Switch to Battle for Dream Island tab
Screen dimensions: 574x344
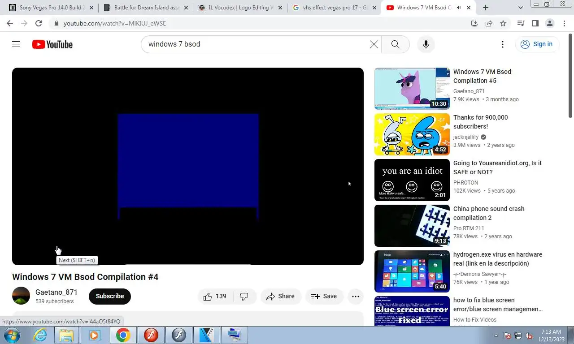click(145, 8)
